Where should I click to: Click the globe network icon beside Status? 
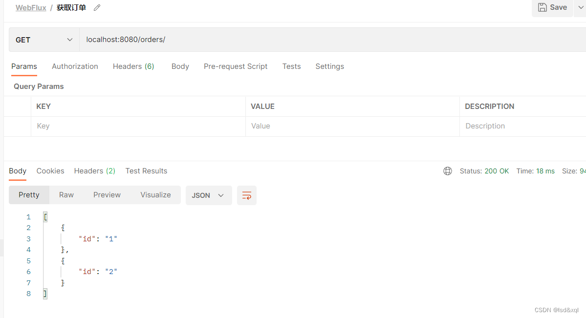point(447,171)
